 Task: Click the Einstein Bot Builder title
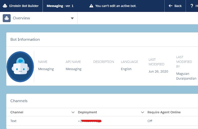(24, 6)
